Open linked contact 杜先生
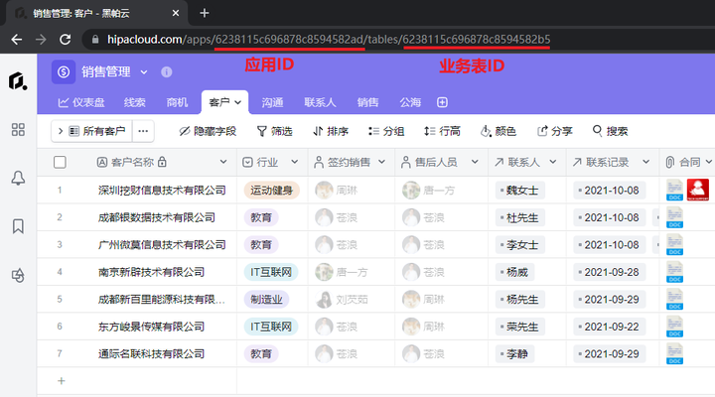715x397 pixels. point(519,217)
